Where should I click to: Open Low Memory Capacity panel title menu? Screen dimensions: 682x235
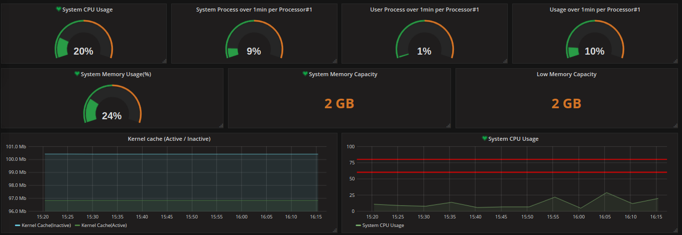pyautogui.click(x=566, y=74)
